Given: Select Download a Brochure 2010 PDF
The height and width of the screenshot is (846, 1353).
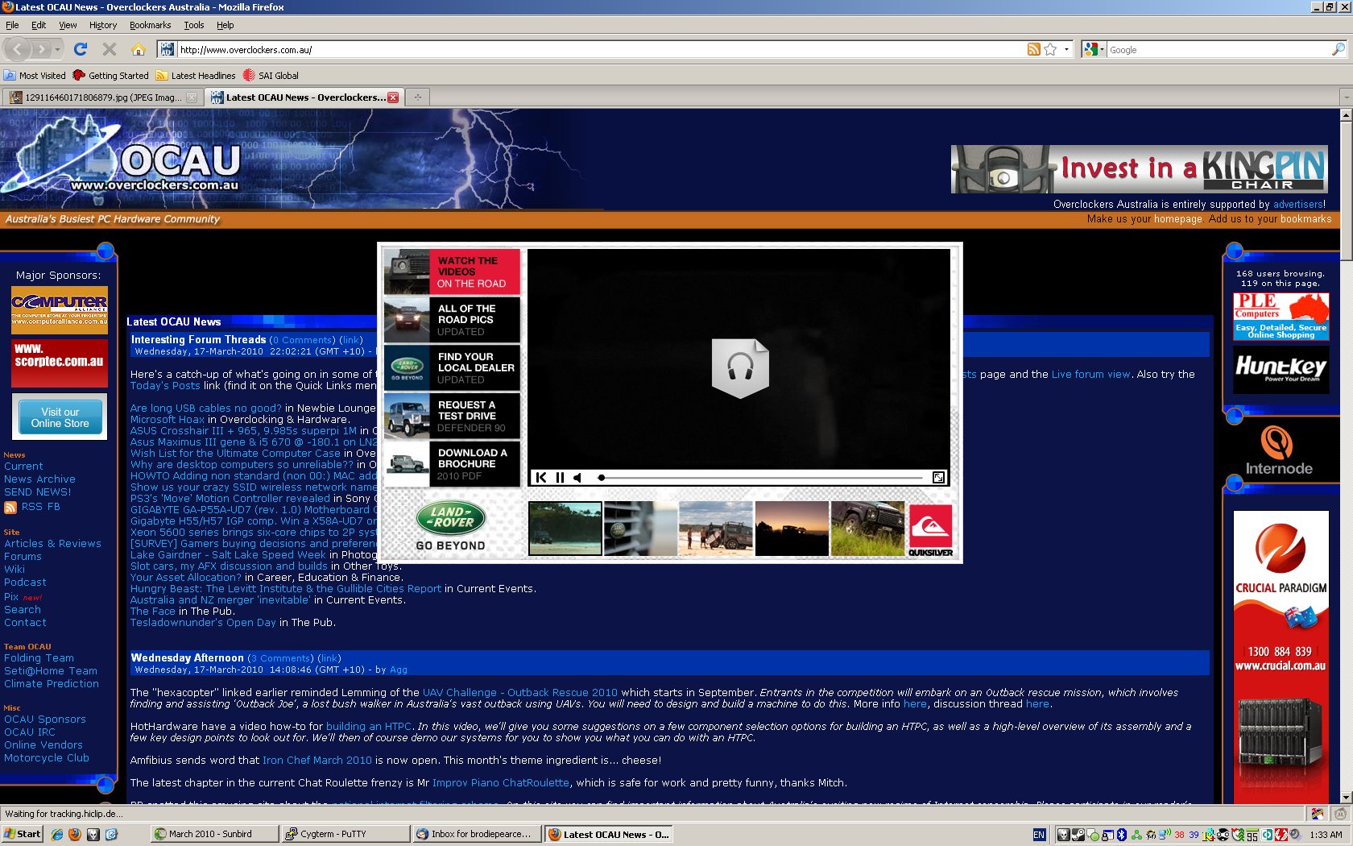Looking at the screenshot, I should point(451,464).
